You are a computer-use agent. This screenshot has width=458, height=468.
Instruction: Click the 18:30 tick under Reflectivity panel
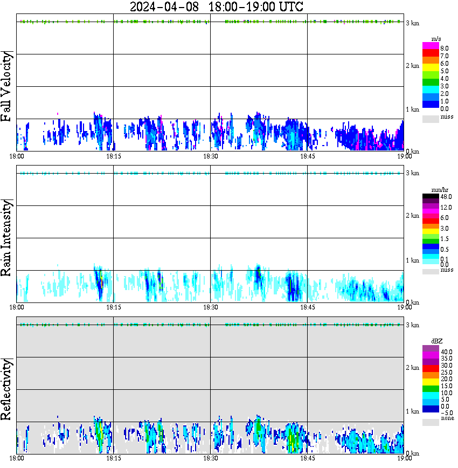[x=211, y=458]
